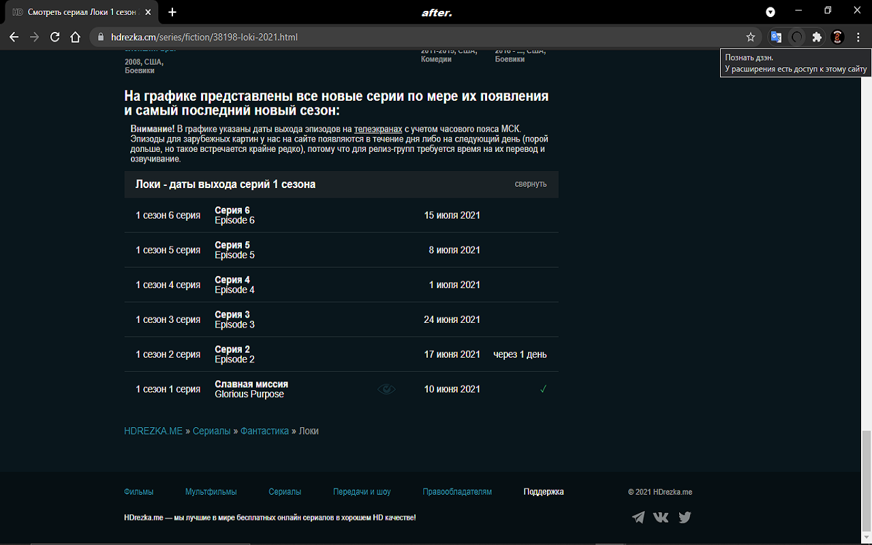The width and height of the screenshot is (872, 545).
Task: Click the Славная миссия episode title
Action: [251, 384]
